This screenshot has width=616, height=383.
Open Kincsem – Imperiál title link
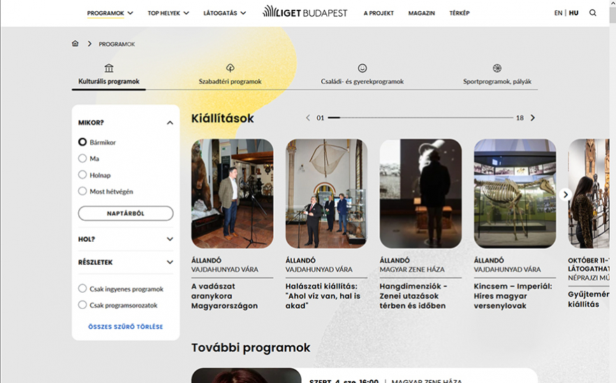(513, 296)
